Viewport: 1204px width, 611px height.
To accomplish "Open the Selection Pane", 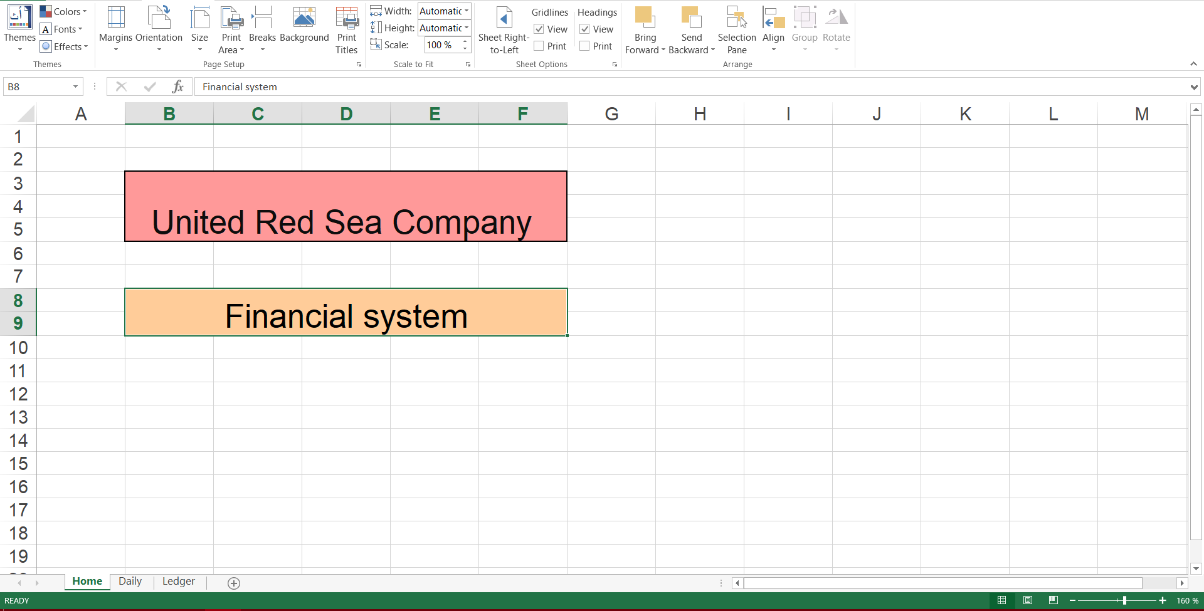I will point(736,28).
